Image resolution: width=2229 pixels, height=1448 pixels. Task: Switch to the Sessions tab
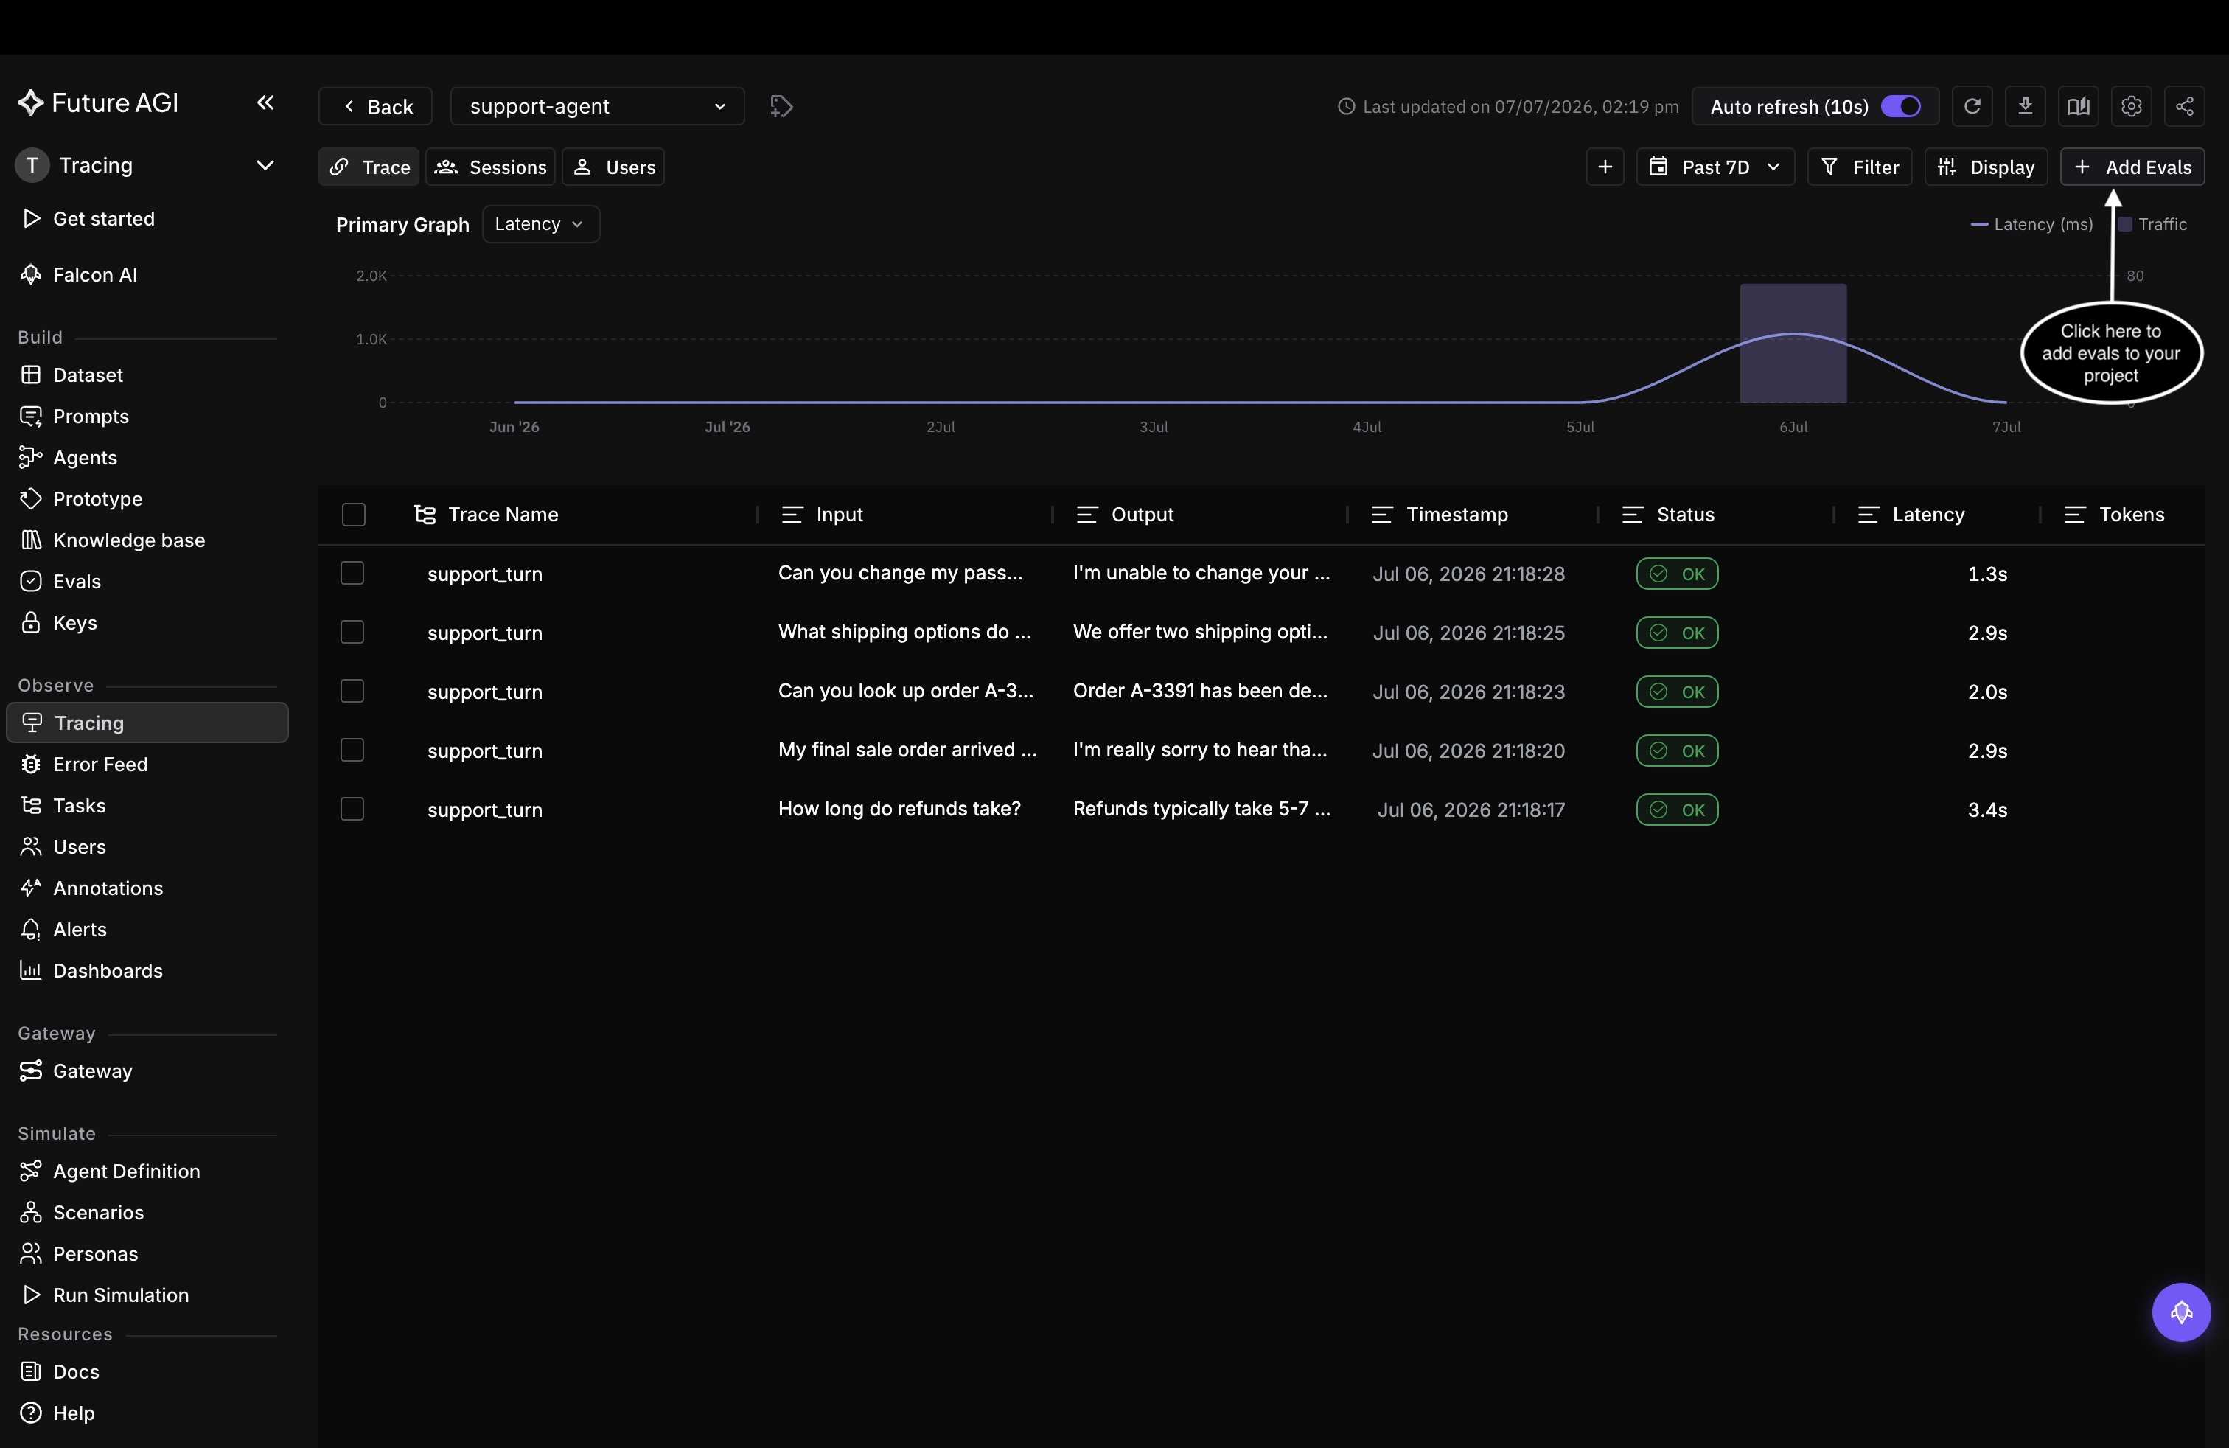(491, 167)
